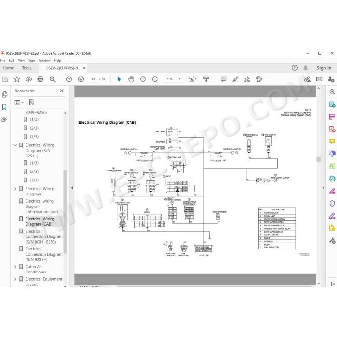Switch to the Home tab
This screenshot has height=337, width=337.
pos(8,68)
